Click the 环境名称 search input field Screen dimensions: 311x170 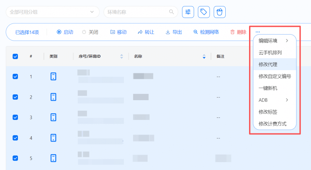[x=137, y=12]
